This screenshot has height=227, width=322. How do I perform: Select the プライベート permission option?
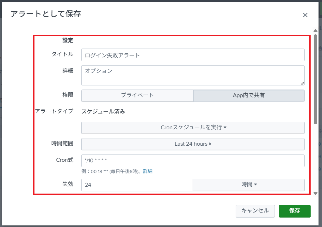137,96
